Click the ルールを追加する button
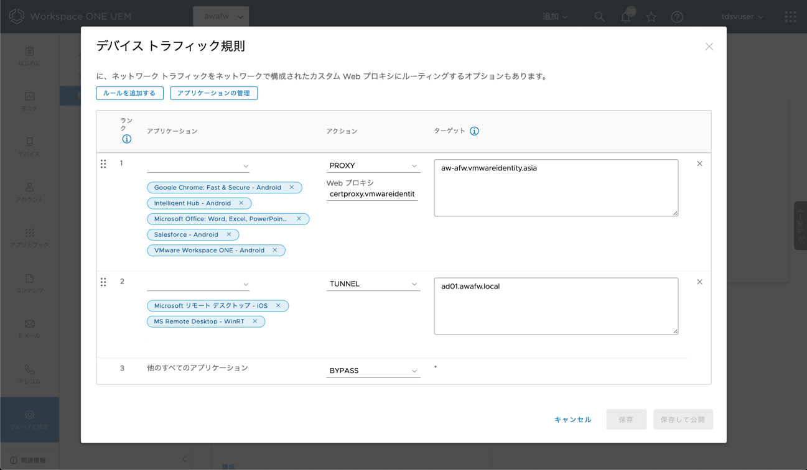 129,93
